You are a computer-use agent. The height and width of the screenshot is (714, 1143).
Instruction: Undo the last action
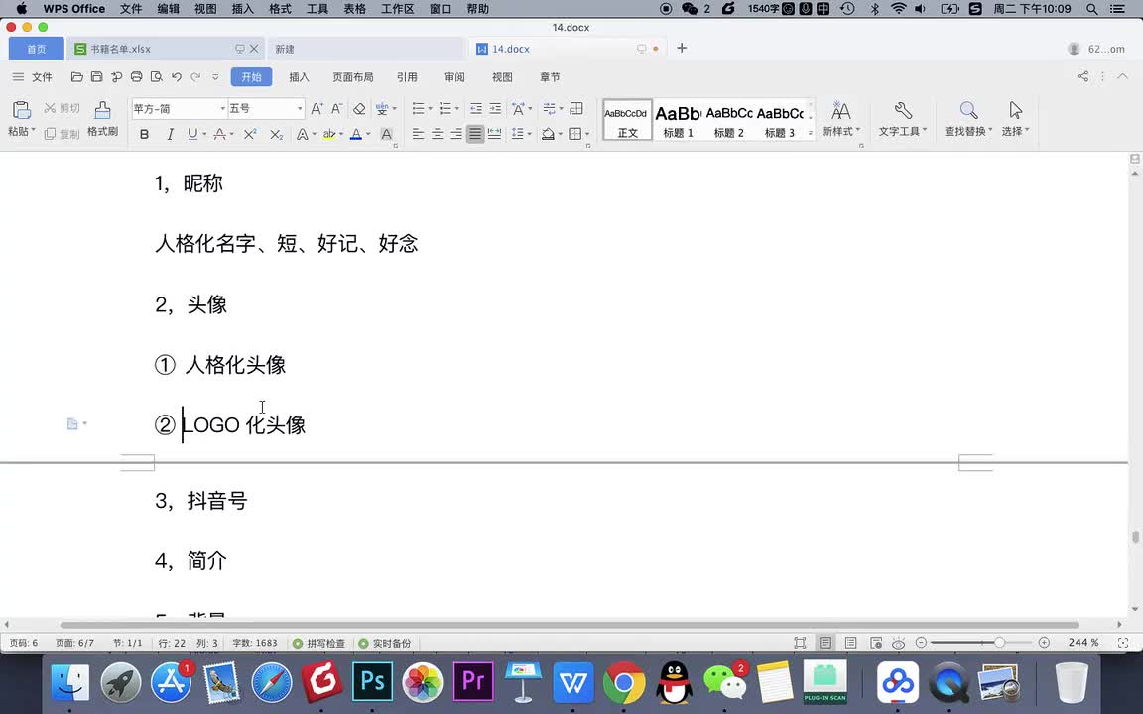pyautogui.click(x=177, y=77)
